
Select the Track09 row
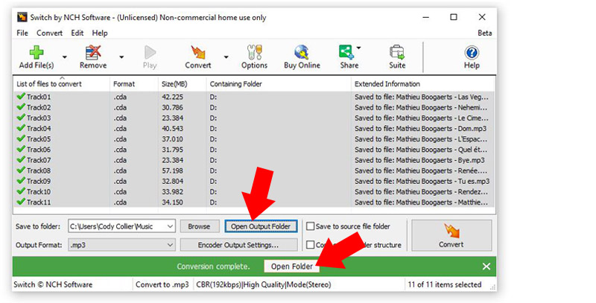click(254, 181)
